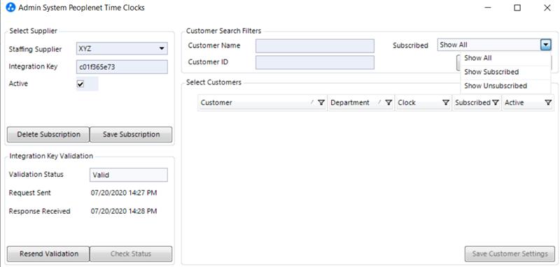Click the Response Received timestamp 07/20/2020 14:28 PM

pyautogui.click(x=124, y=211)
